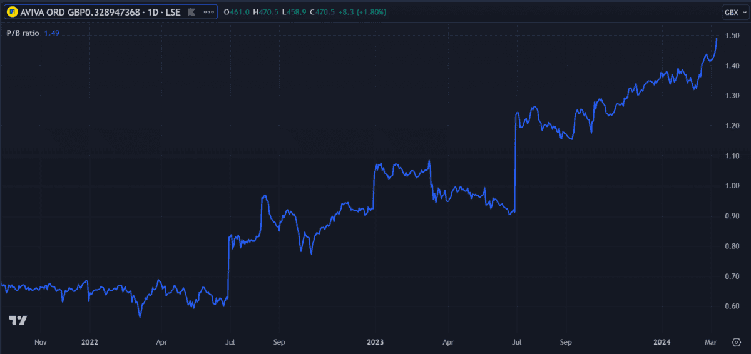Click the Nov label on time axis
Viewport: 751px width, 354px height.
(x=41, y=342)
